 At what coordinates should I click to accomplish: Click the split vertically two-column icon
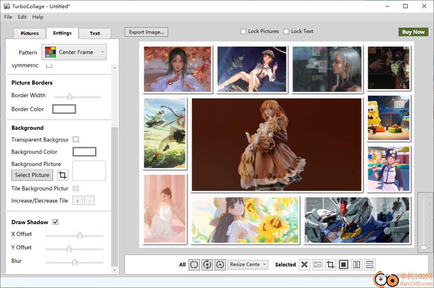pyautogui.click(x=357, y=264)
